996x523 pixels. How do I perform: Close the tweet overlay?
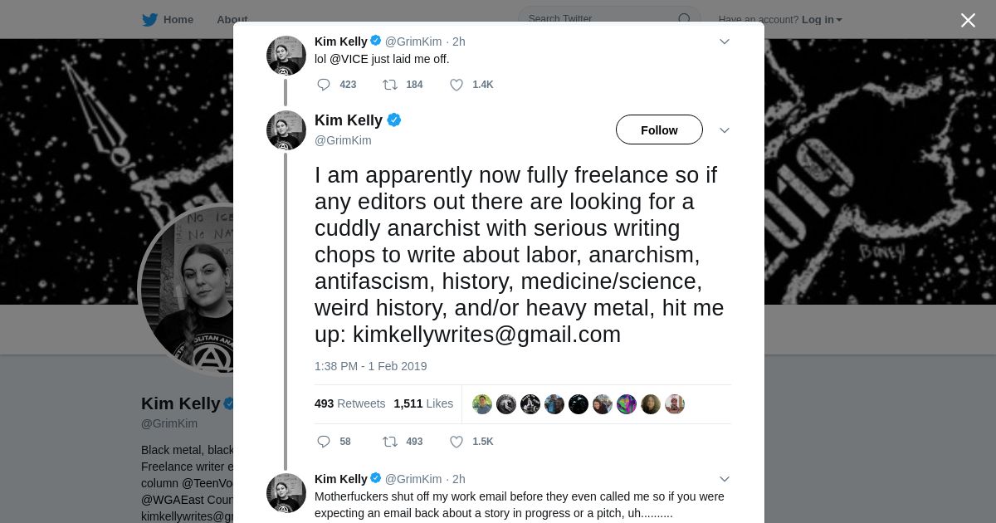coord(968,20)
